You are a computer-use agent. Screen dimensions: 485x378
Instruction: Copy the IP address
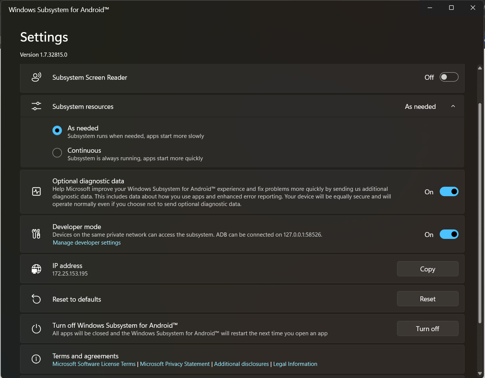tap(427, 269)
